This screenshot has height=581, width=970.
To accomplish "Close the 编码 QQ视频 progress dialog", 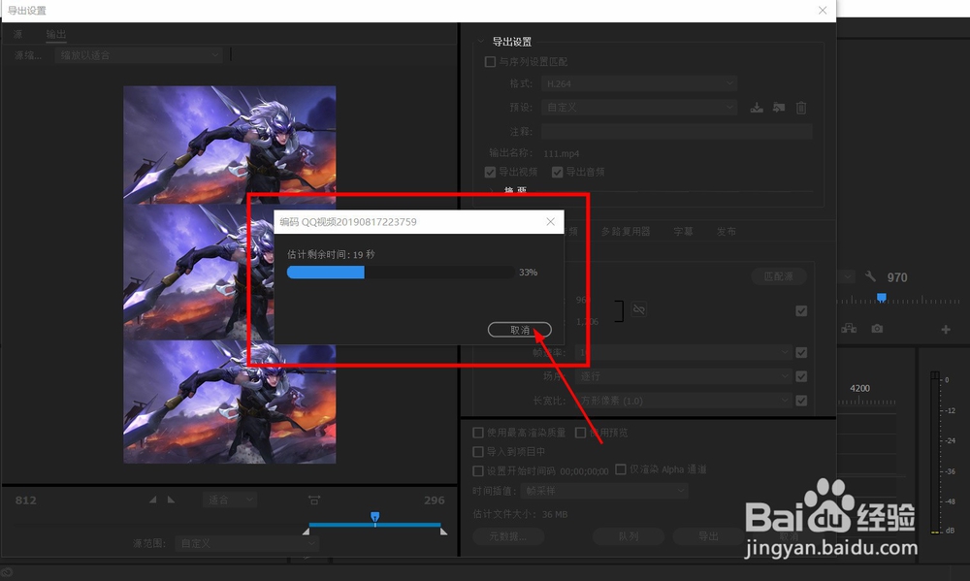I will pos(550,221).
